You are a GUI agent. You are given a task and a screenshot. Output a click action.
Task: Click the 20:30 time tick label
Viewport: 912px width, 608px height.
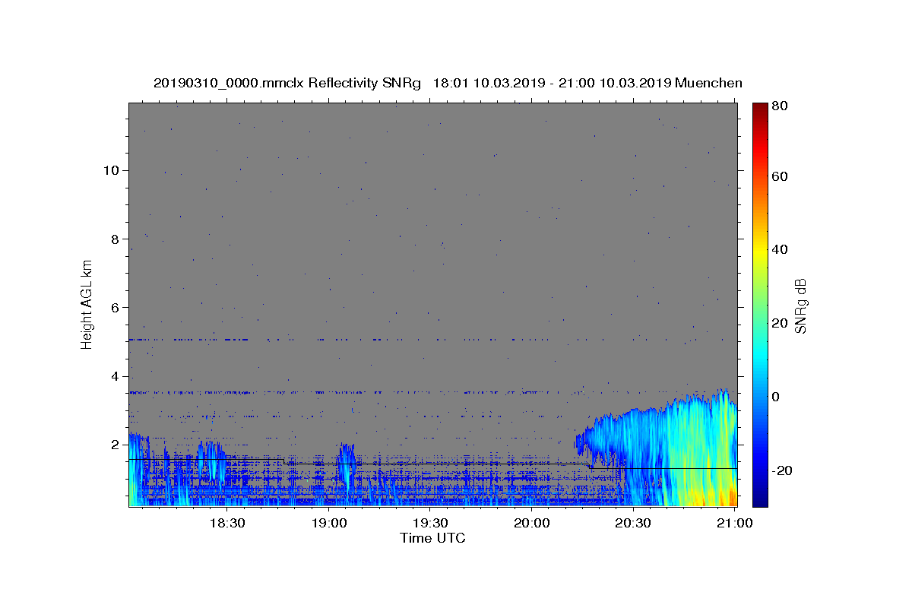(x=632, y=523)
